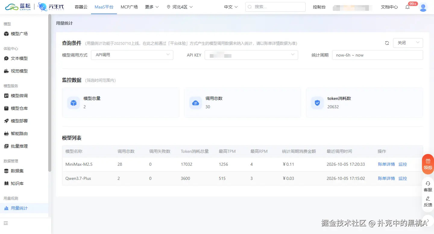The height and width of the screenshot is (234, 434).
Task: Go to 控制台 in the top bar
Action: pyautogui.click(x=319, y=7)
